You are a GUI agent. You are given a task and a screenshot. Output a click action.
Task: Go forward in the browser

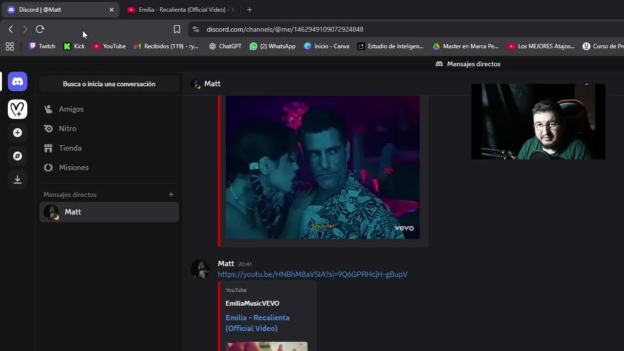25,29
